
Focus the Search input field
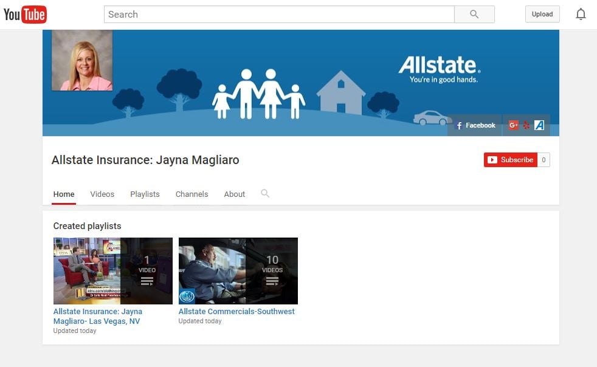click(x=279, y=15)
